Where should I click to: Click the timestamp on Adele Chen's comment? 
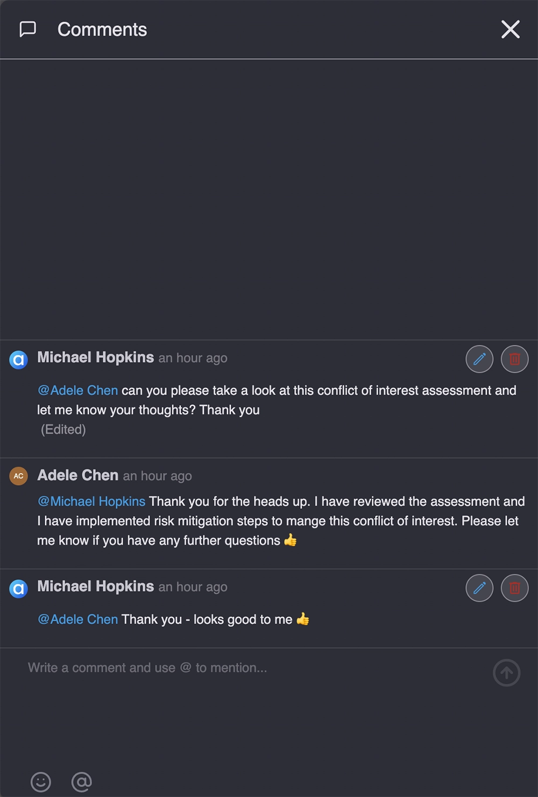(x=157, y=476)
